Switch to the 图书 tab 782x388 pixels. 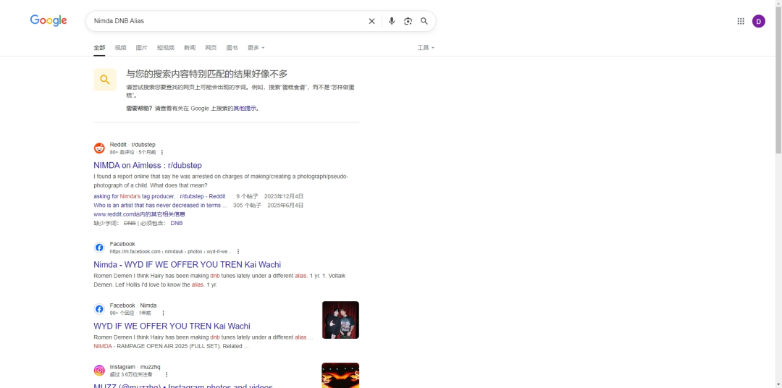click(232, 47)
